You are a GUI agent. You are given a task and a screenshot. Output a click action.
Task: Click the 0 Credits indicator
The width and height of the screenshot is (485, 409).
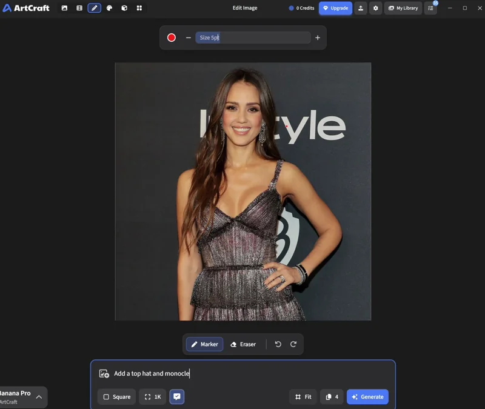click(x=301, y=8)
